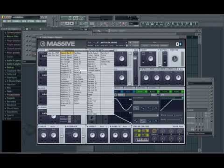Click the Feedback amount knob
Image resolution: width=224 pixels, height=168 pixels.
click(75, 135)
